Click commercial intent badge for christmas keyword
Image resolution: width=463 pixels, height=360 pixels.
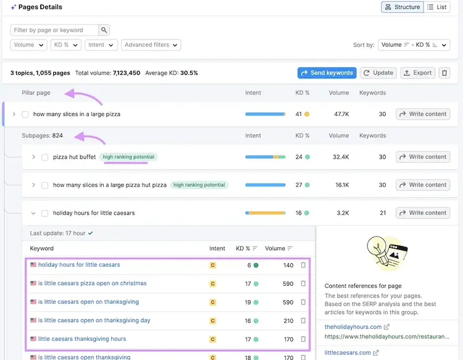coord(212,284)
